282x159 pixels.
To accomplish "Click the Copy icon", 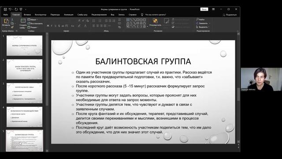I will [x=12, y=23].
